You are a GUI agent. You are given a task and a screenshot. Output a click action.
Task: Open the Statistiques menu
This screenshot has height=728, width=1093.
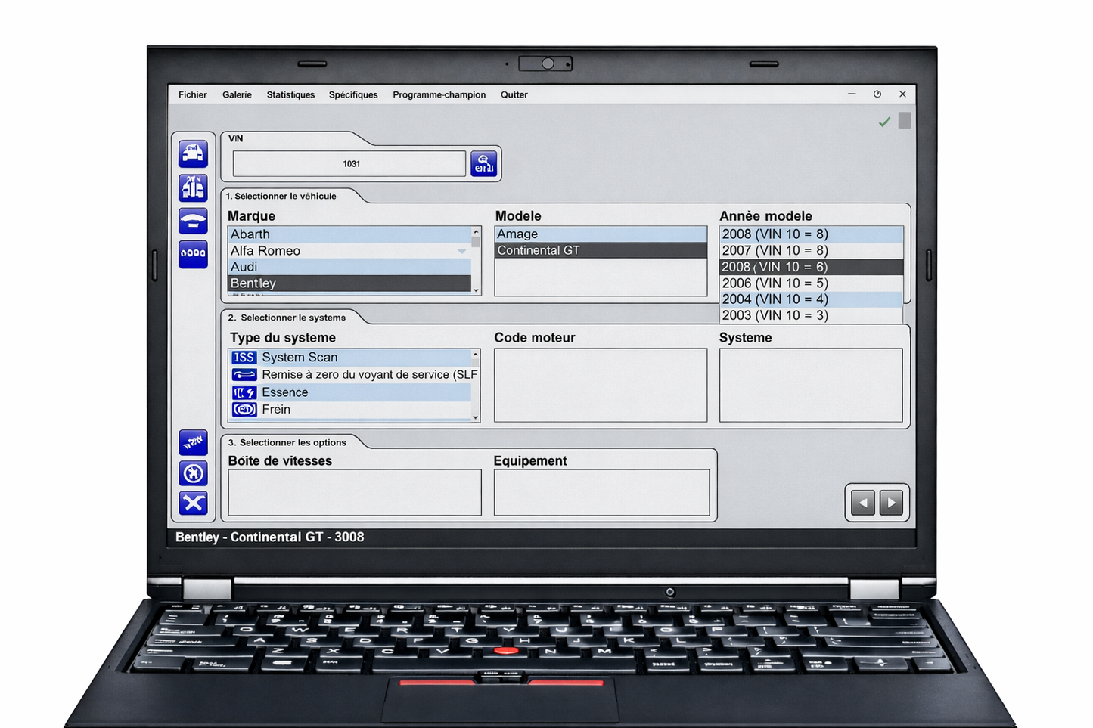click(x=290, y=94)
